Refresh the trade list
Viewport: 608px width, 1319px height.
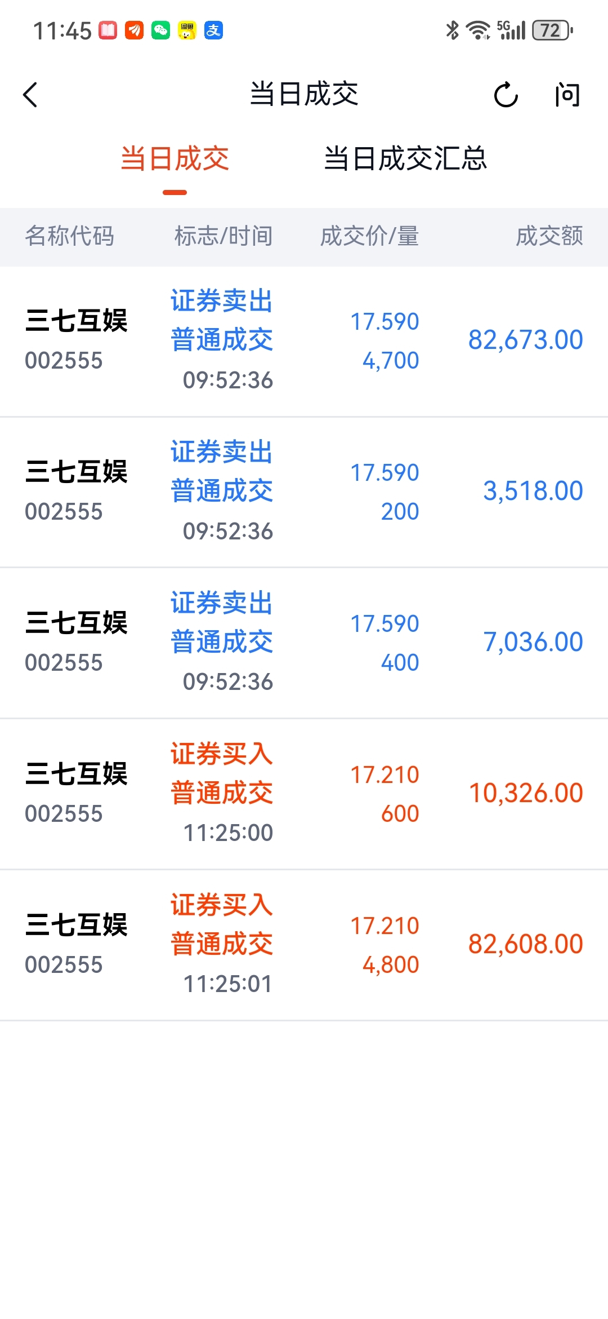pos(506,95)
